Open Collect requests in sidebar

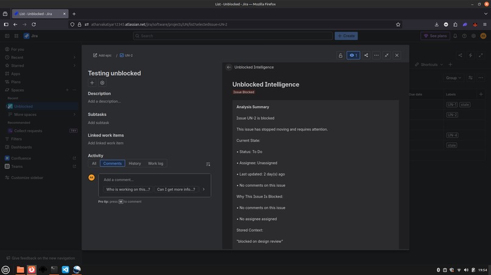pyautogui.click(x=42, y=131)
